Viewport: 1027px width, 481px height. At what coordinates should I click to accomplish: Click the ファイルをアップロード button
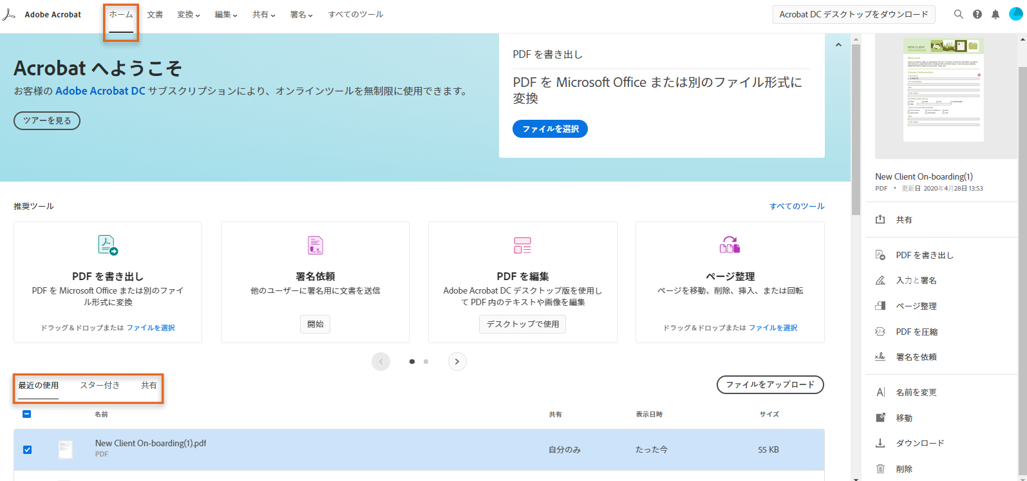(770, 384)
